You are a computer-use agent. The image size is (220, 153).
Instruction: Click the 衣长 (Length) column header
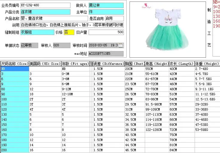pos(182,64)
